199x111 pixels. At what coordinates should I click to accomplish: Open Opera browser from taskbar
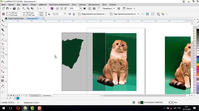coord(18,108)
